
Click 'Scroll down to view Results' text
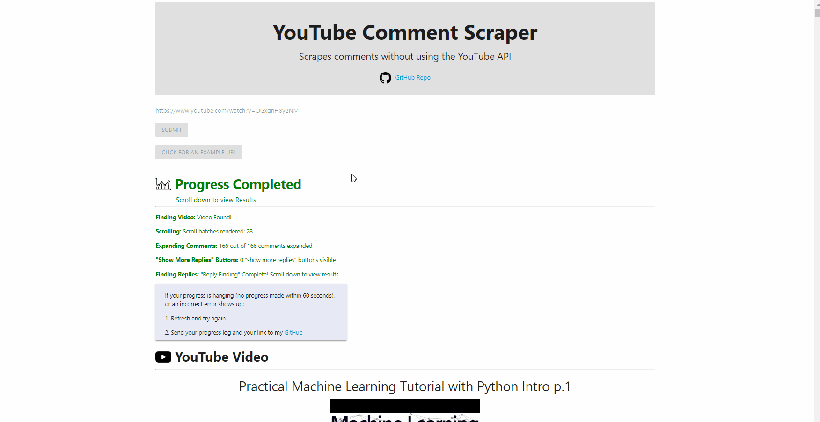(x=216, y=200)
